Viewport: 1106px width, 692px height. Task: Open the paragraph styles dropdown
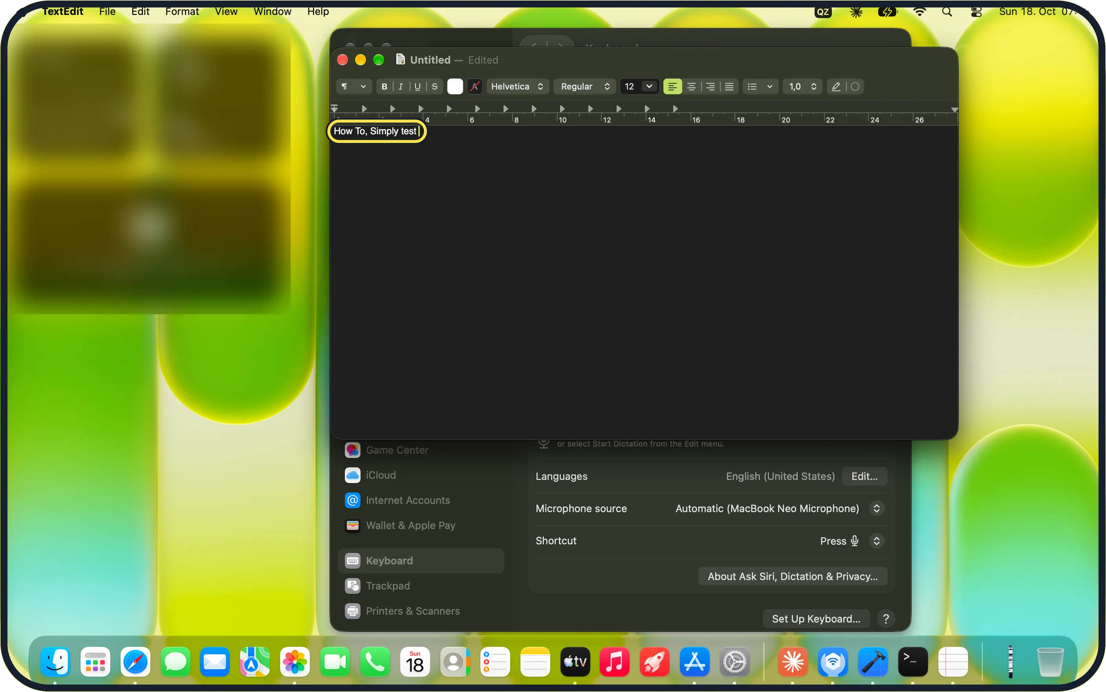354,86
